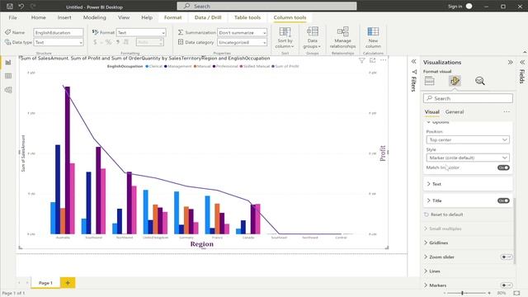Select the Visual format tab
This screenshot has width=528, height=297.
[x=431, y=112]
